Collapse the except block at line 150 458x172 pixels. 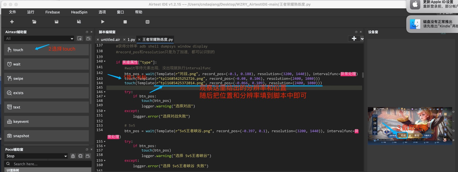[x=105, y=111]
